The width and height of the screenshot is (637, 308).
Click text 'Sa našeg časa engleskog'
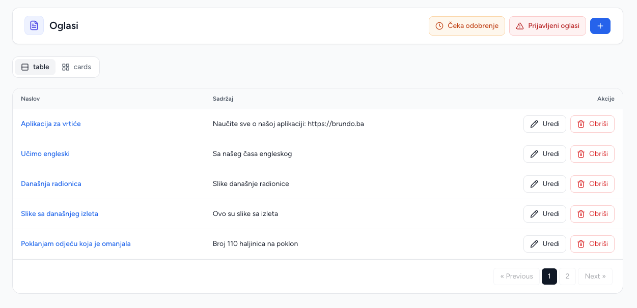point(253,154)
